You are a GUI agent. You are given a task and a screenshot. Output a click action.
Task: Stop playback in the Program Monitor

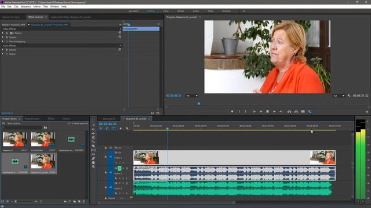[267, 112]
